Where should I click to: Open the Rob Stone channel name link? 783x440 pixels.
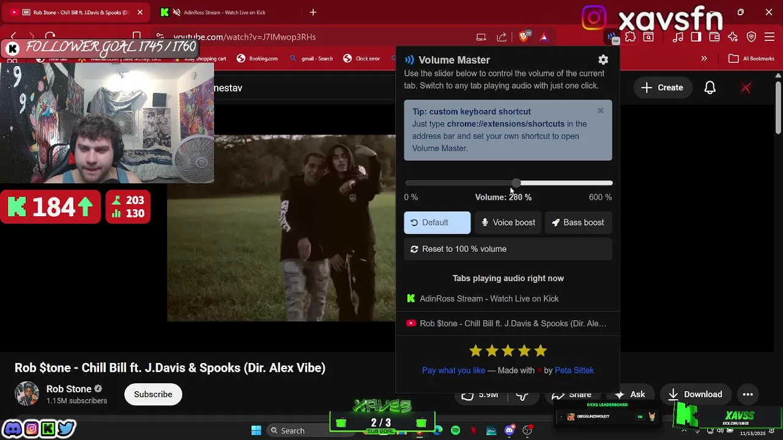tap(69, 389)
